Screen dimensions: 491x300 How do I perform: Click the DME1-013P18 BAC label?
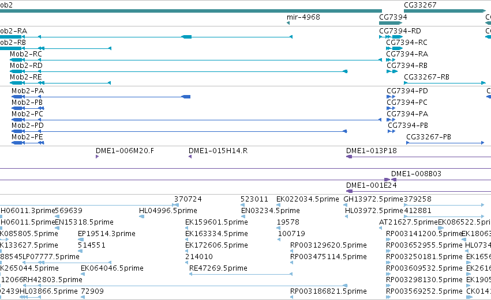coord(372,151)
